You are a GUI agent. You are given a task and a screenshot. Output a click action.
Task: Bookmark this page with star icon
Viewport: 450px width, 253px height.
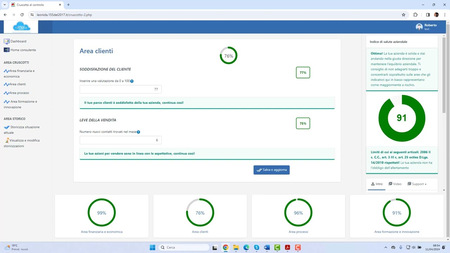click(x=404, y=15)
